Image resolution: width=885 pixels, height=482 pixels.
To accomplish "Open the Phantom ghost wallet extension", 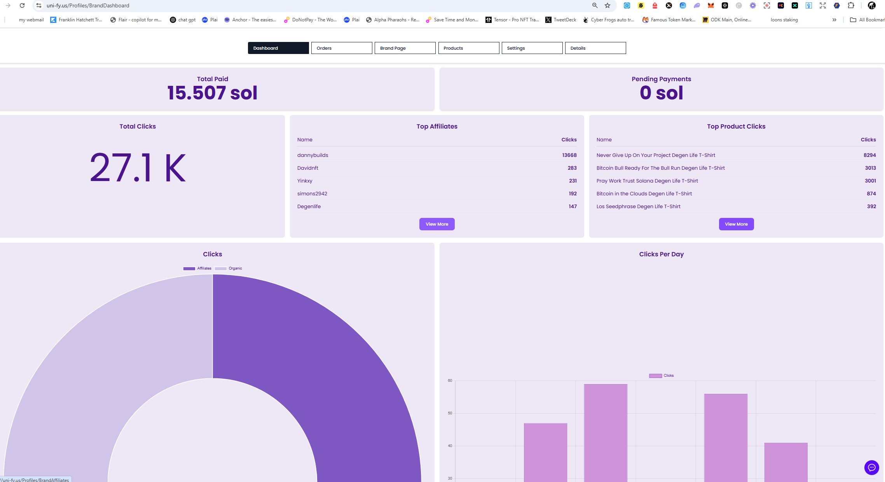I will (697, 5).
